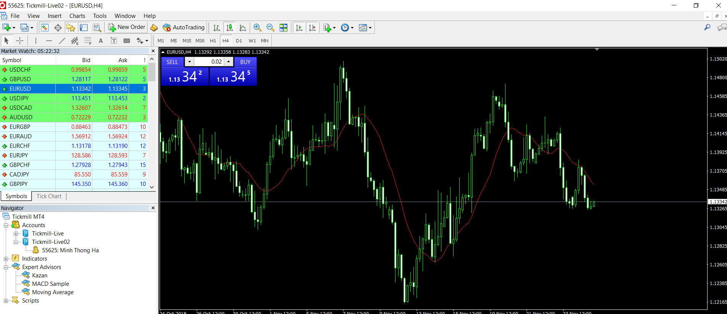Show the Terminal window icon
This screenshot has height=314, width=727.
(84, 27)
